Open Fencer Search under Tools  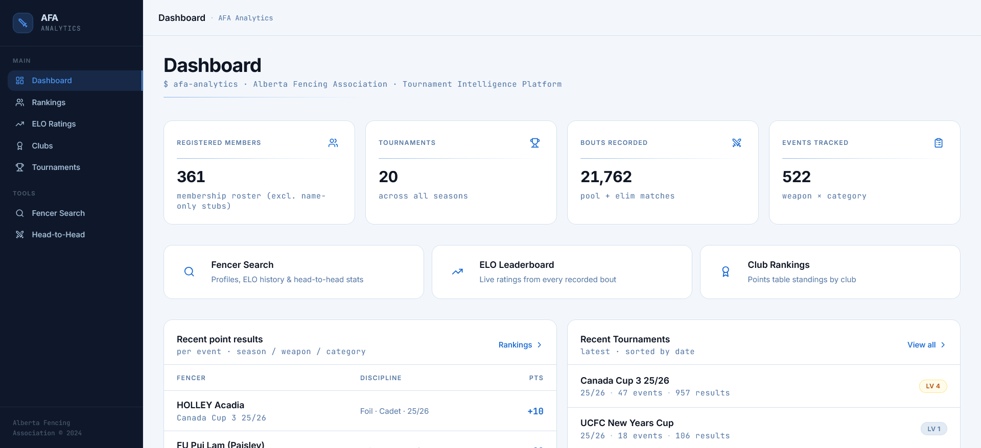pos(75,213)
